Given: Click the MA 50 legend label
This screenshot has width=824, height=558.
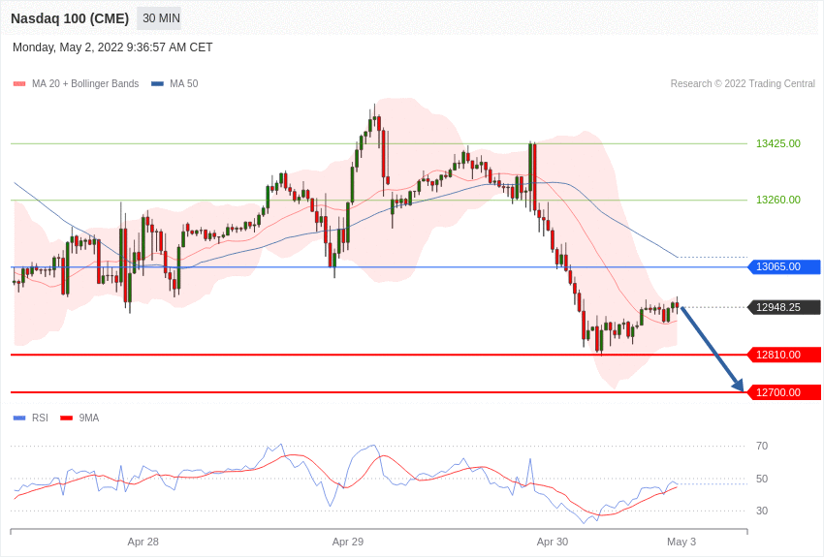Looking at the screenshot, I should [x=184, y=83].
